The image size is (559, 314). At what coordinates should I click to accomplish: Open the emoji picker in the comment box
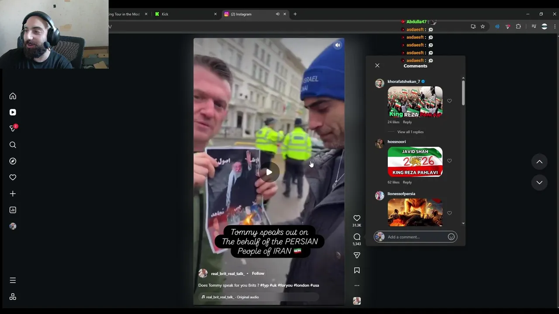coord(451,237)
